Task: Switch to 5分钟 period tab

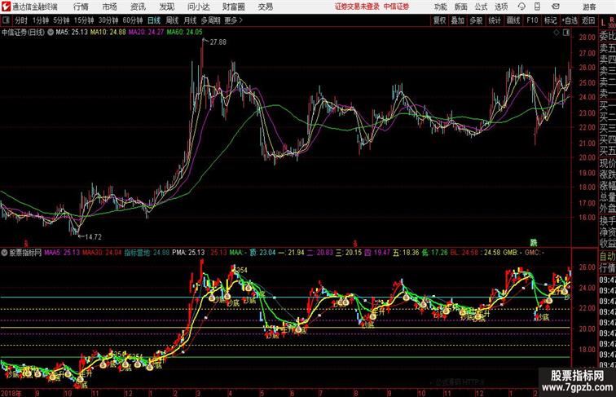Action: (61, 20)
